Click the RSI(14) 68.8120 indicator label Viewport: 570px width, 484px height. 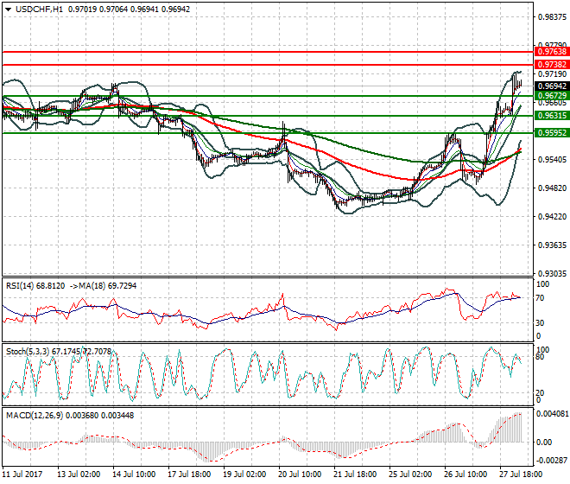click(35, 286)
